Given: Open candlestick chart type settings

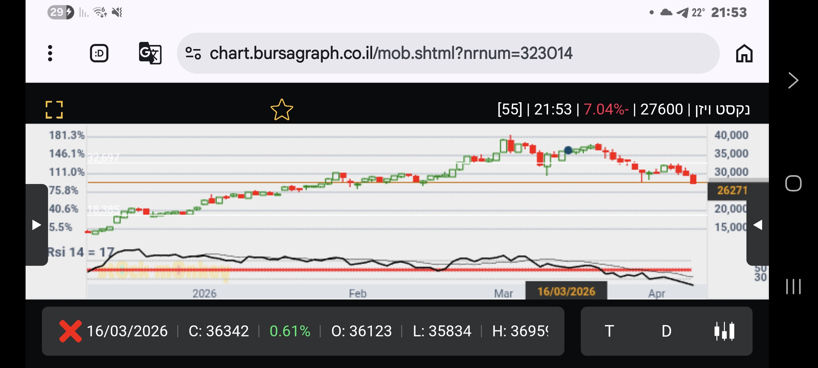Looking at the screenshot, I should tap(724, 331).
